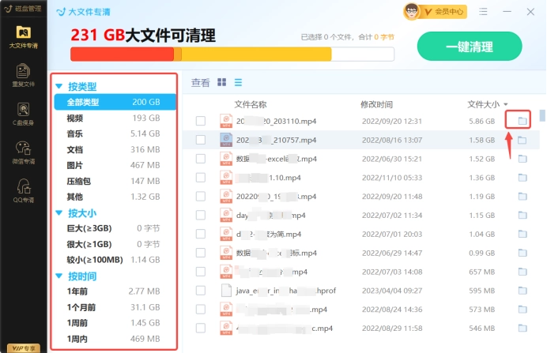Image resolution: width=547 pixels, height=353 pixels.
Task: Select checkbox of the 1.58 GB file
Action: [x=201, y=140]
